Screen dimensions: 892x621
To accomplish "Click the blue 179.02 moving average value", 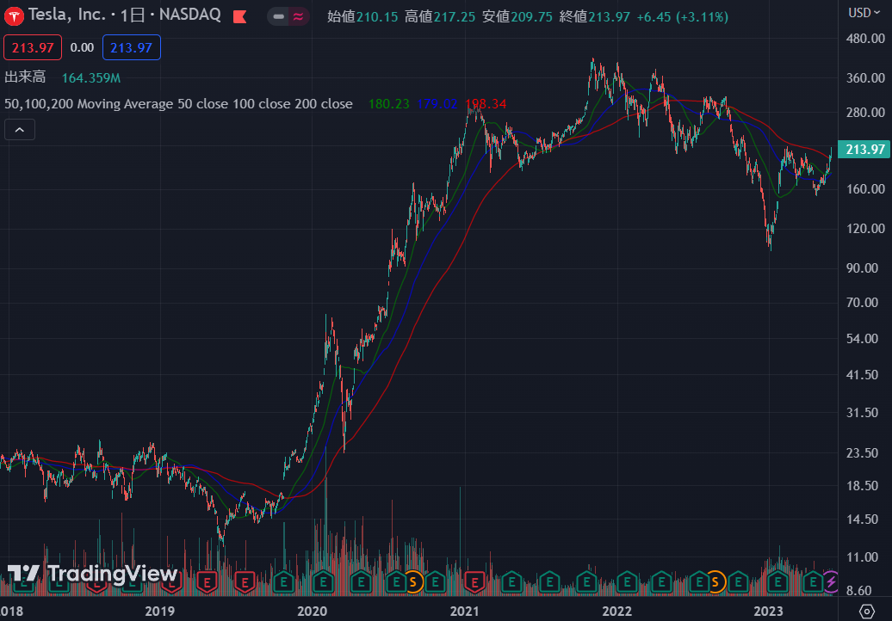I will (x=437, y=104).
